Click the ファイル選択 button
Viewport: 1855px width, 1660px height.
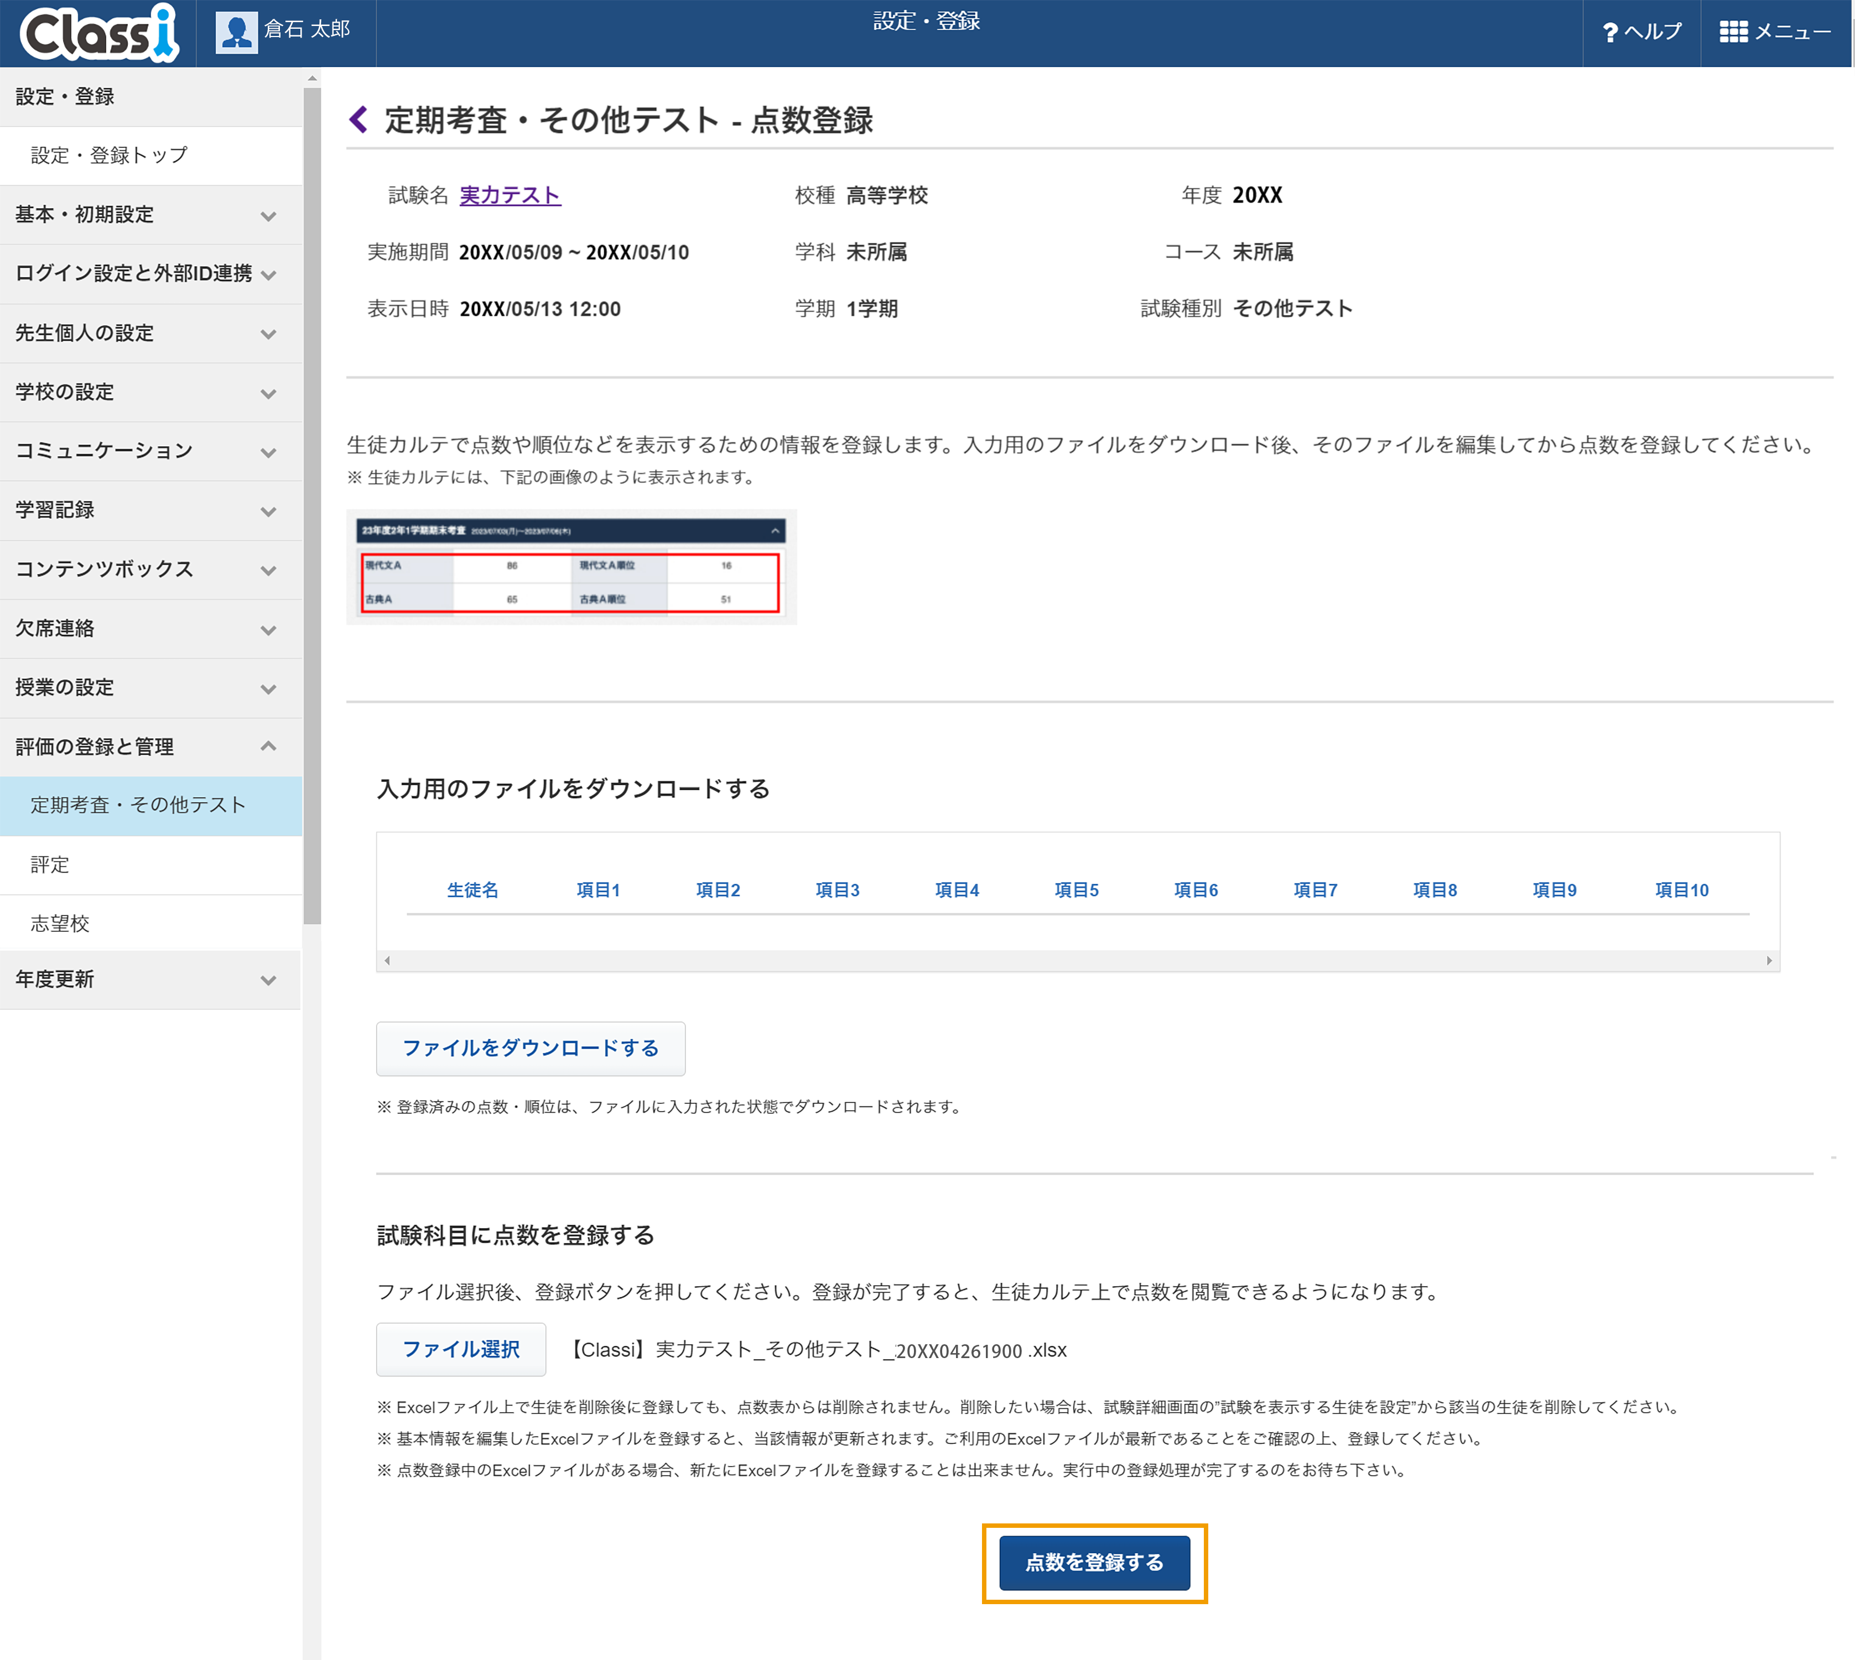[x=461, y=1349]
